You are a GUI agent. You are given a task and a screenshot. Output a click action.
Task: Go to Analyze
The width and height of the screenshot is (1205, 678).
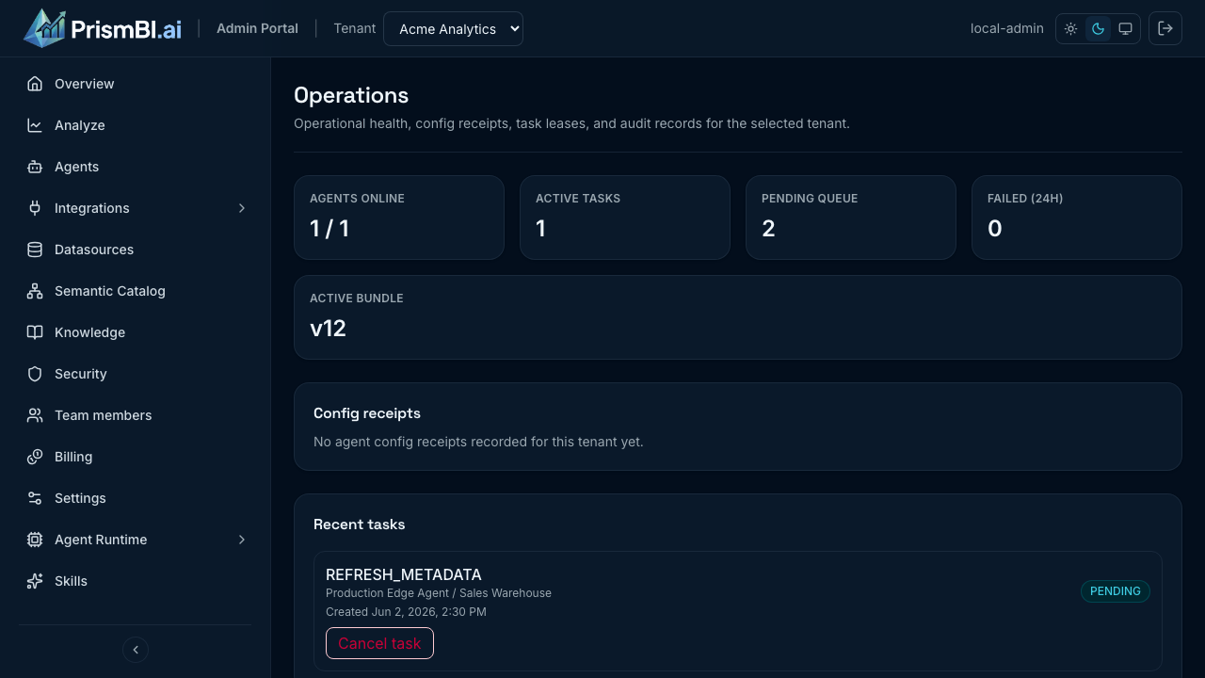click(x=136, y=125)
